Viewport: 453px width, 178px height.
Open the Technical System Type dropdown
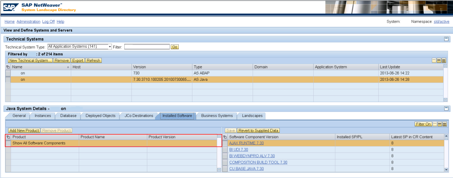(110, 47)
